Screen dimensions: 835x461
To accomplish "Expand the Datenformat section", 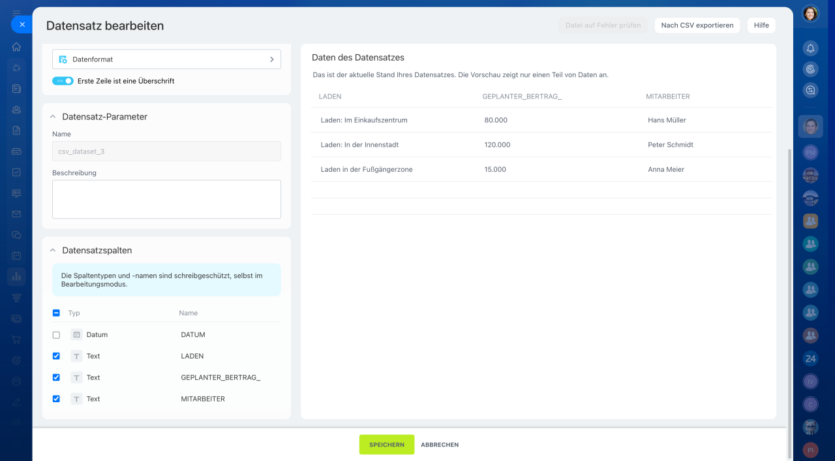I will click(x=166, y=59).
